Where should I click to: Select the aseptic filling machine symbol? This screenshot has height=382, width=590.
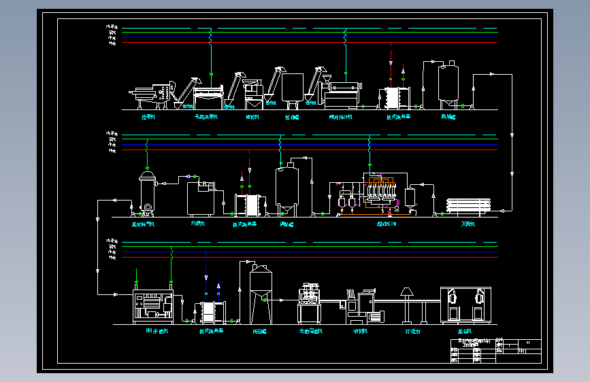click(310, 303)
